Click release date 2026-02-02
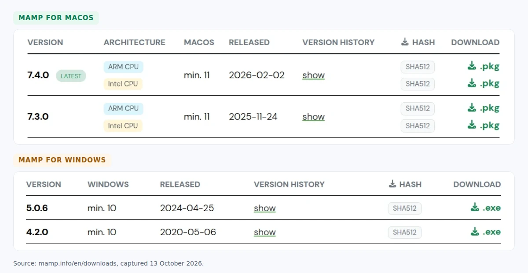 pyautogui.click(x=257, y=75)
